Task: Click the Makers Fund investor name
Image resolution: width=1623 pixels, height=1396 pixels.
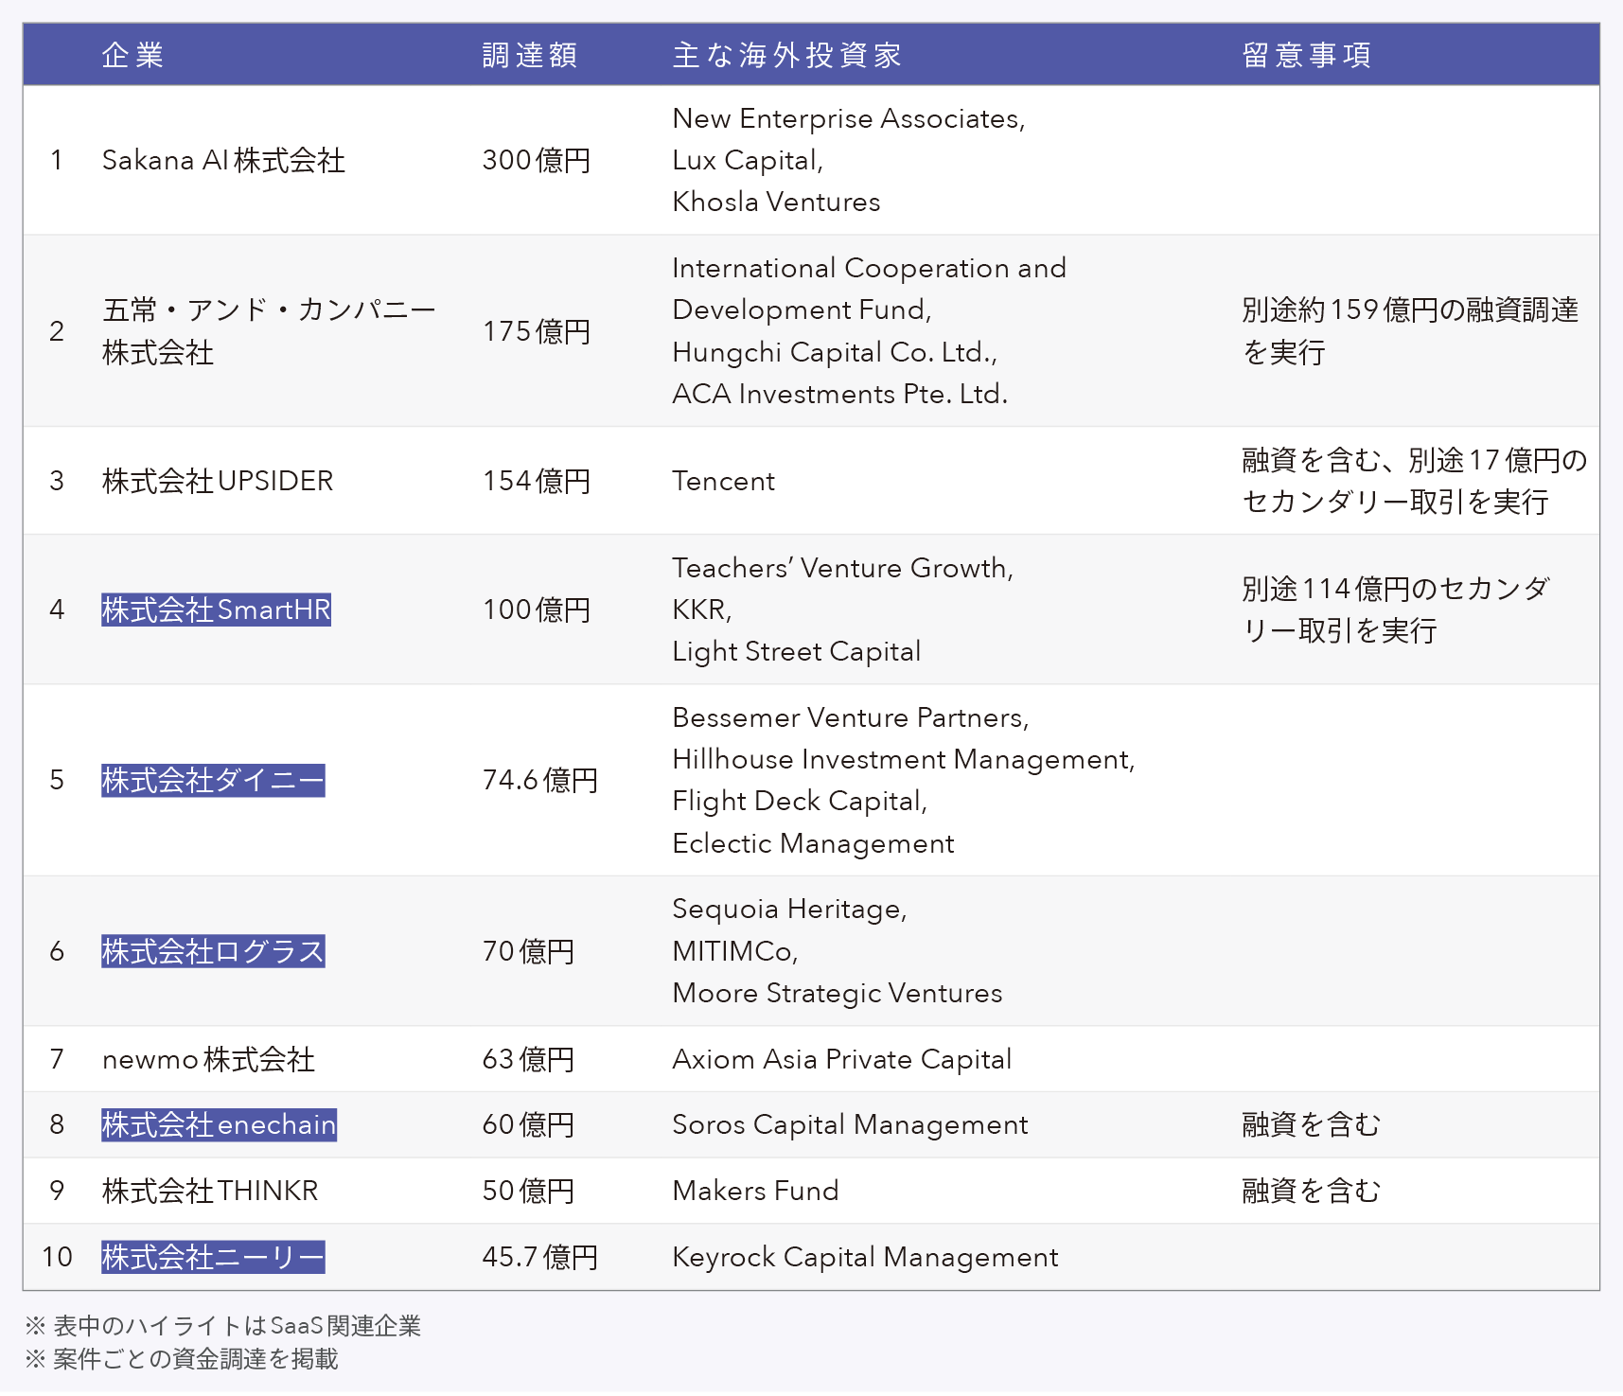Action: [754, 1191]
